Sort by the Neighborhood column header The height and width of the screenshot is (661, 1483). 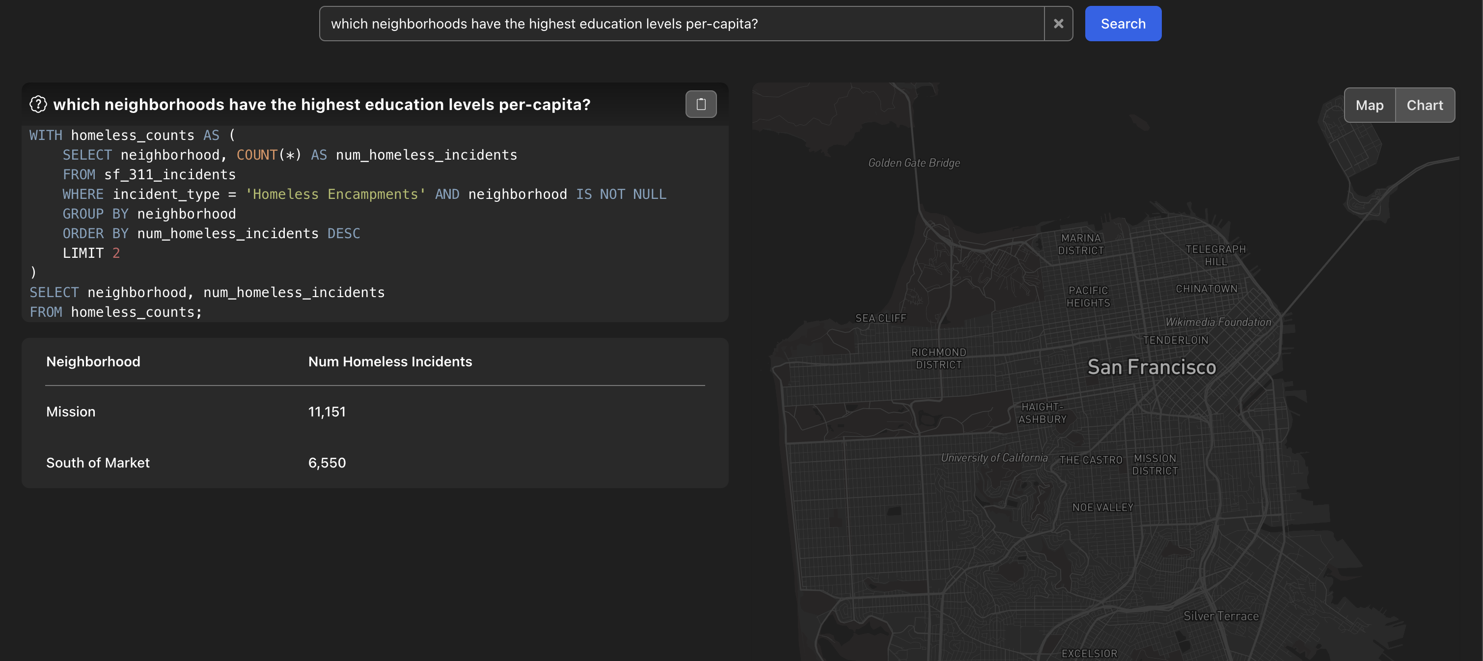click(93, 361)
